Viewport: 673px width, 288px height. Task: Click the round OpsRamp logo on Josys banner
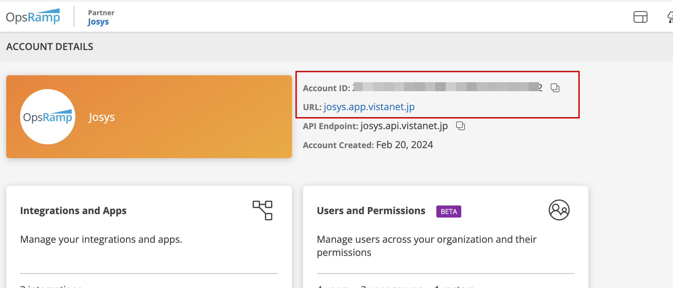click(48, 117)
